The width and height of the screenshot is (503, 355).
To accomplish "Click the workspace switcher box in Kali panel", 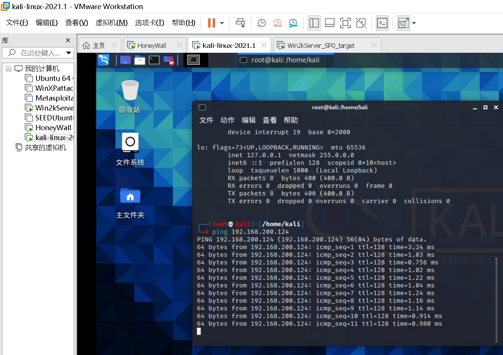I will (193, 60).
